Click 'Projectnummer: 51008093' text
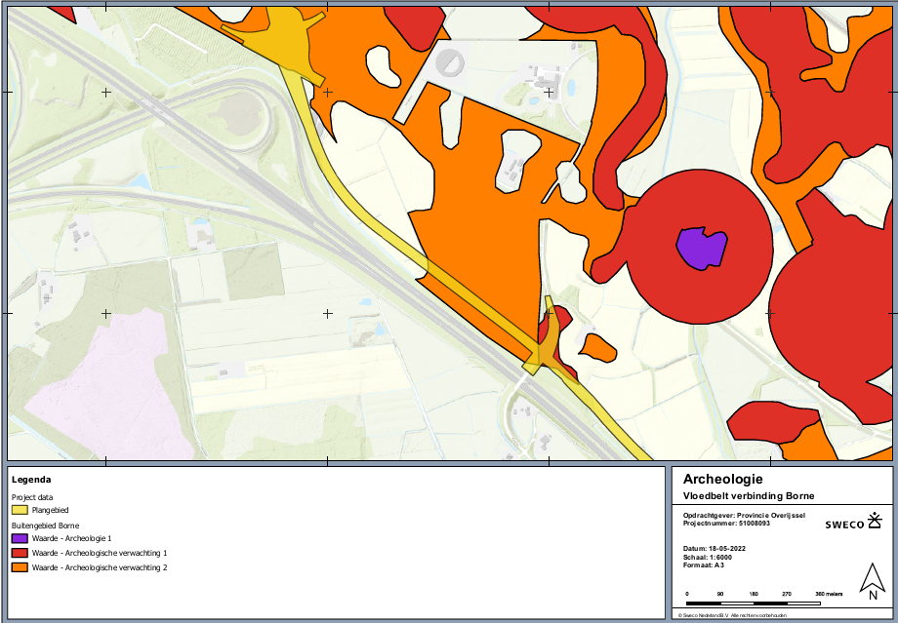The image size is (898, 623). [725, 523]
